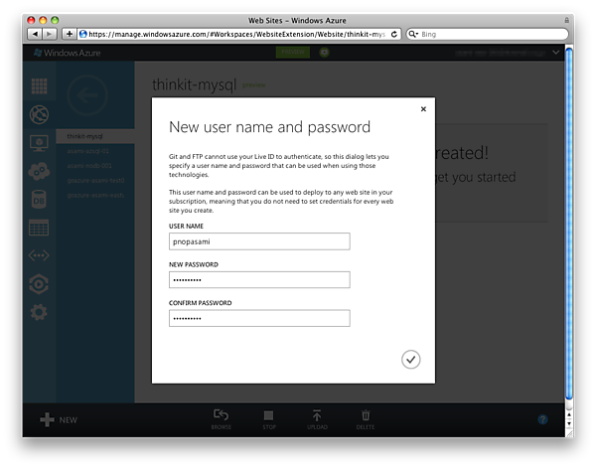This screenshot has width=596, height=468.
Task: Open Settings gear icon in sidebar
Action: pyautogui.click(x=39, y=313)
